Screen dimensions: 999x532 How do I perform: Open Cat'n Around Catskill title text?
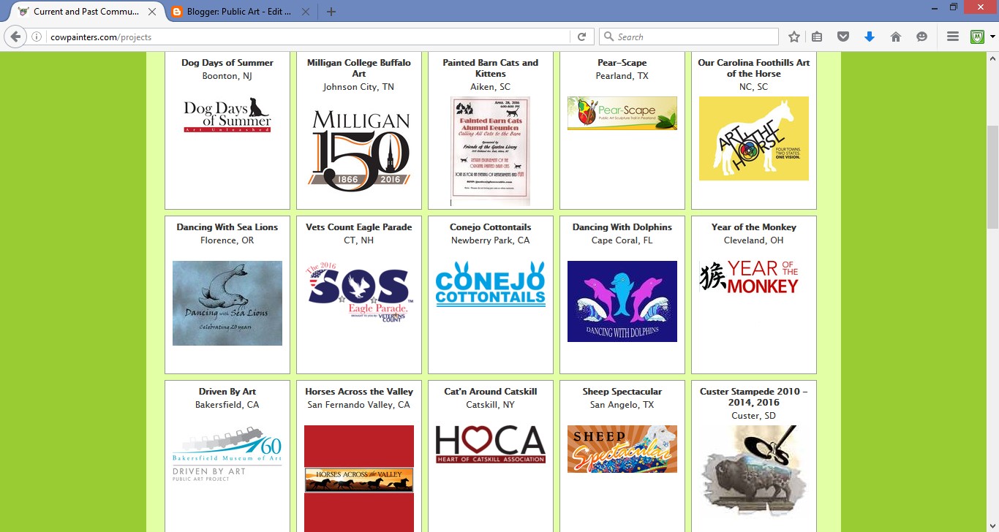[x=491, y=392]
